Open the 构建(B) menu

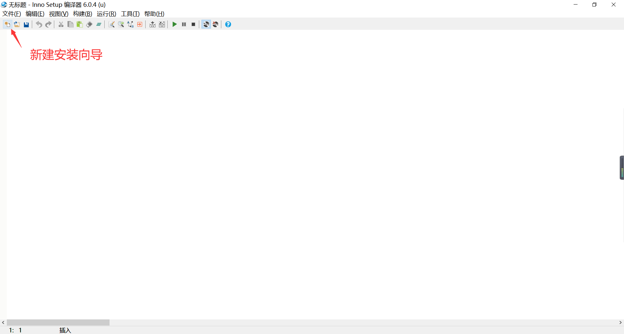83,14
